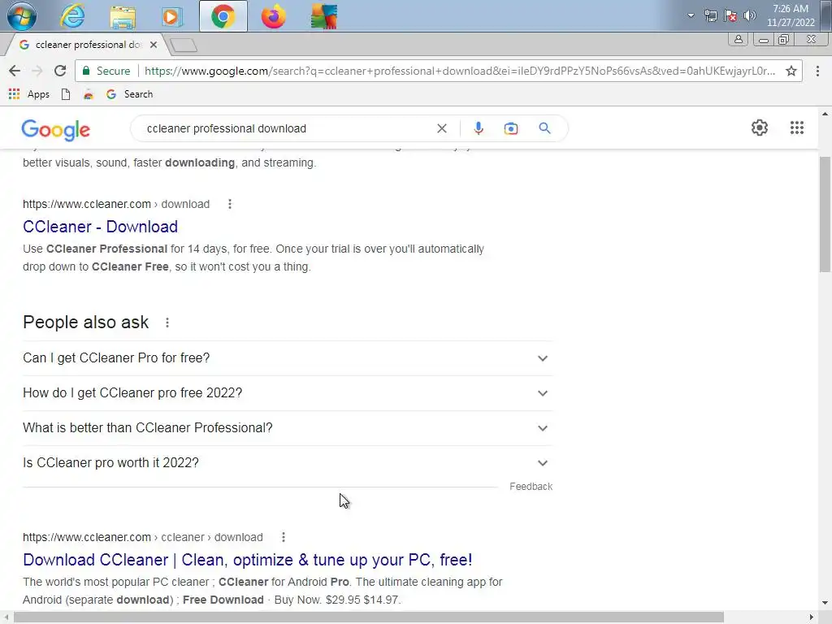Click the www.ccleaner.com › ccleaner › download URL

(143, 537)
